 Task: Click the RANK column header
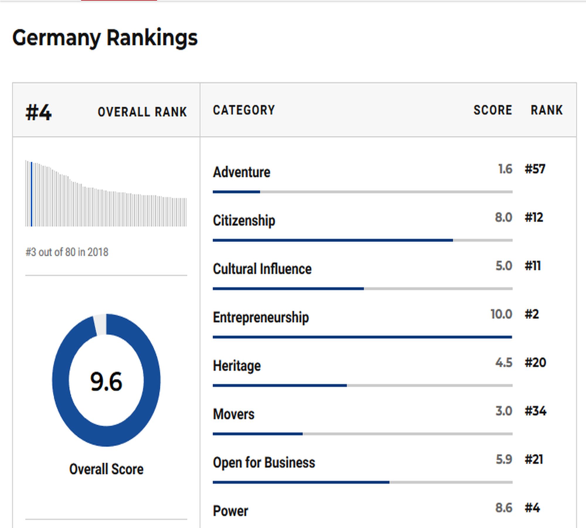[x=546, y=110]
